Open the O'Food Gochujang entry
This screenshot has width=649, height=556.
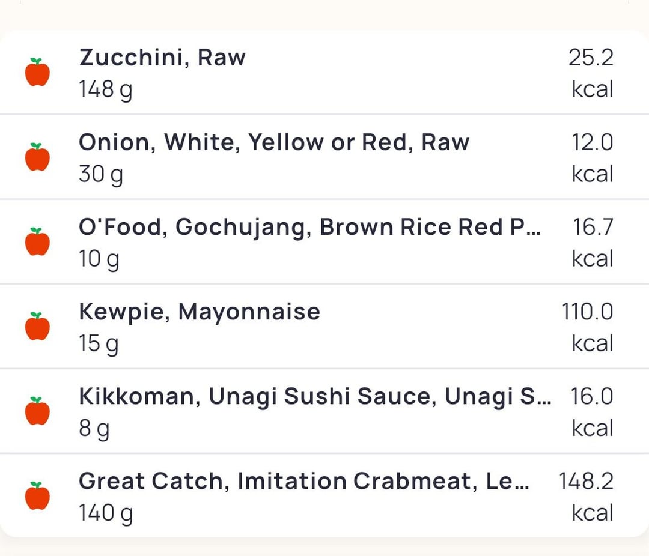[324, 242]
